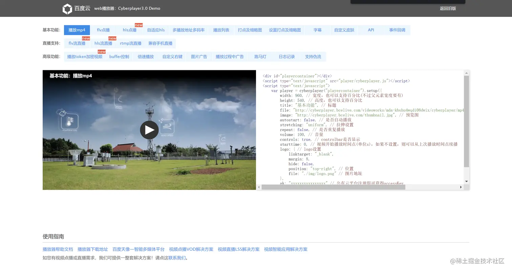Open the hls点播 demo tab

point(130,30)
